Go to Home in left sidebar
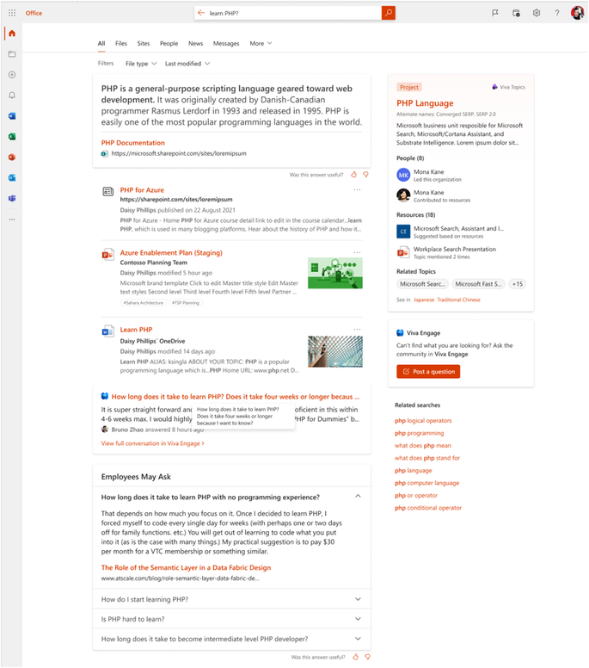The height and width of the screenshot is (668, 589). tap(12, 34)
